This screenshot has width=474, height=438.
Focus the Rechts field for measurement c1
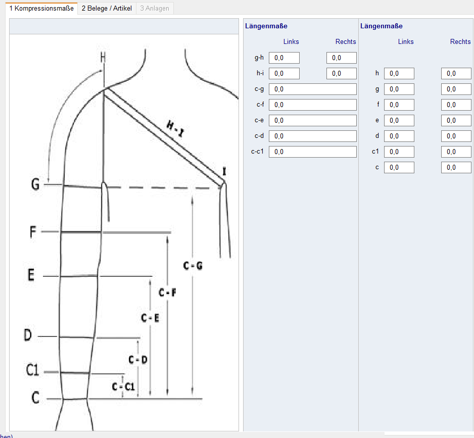coord(456,152)
